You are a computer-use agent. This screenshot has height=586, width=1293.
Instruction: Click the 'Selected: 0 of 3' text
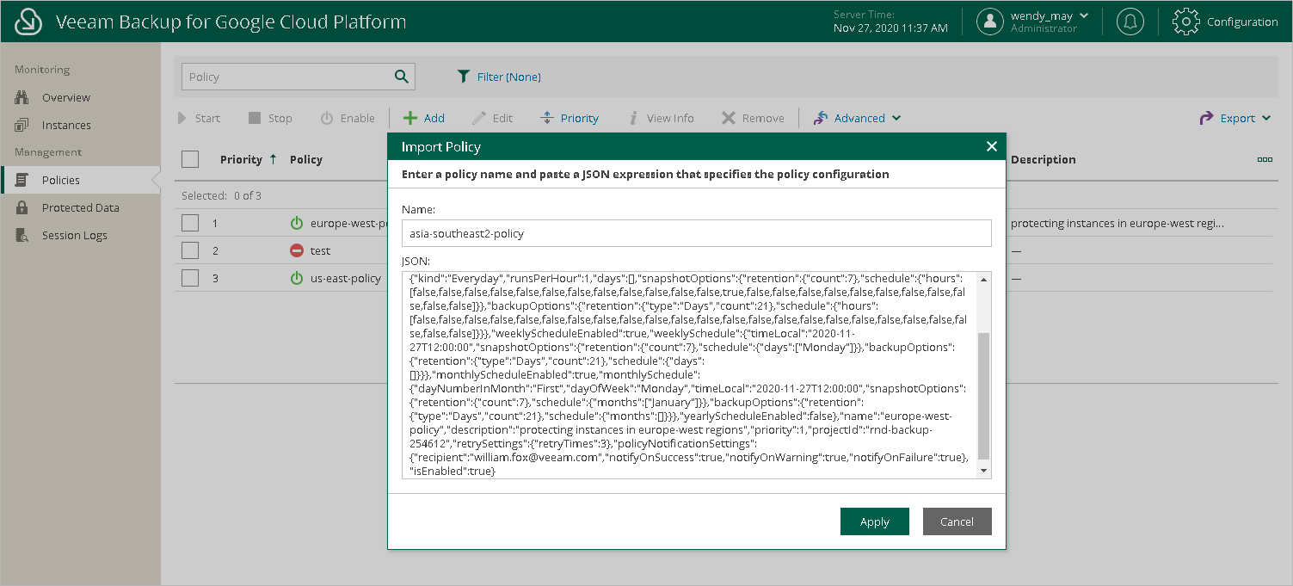[221, 195]
